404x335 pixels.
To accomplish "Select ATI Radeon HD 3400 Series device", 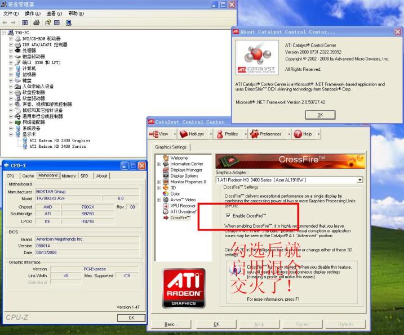I will [57, 146].
